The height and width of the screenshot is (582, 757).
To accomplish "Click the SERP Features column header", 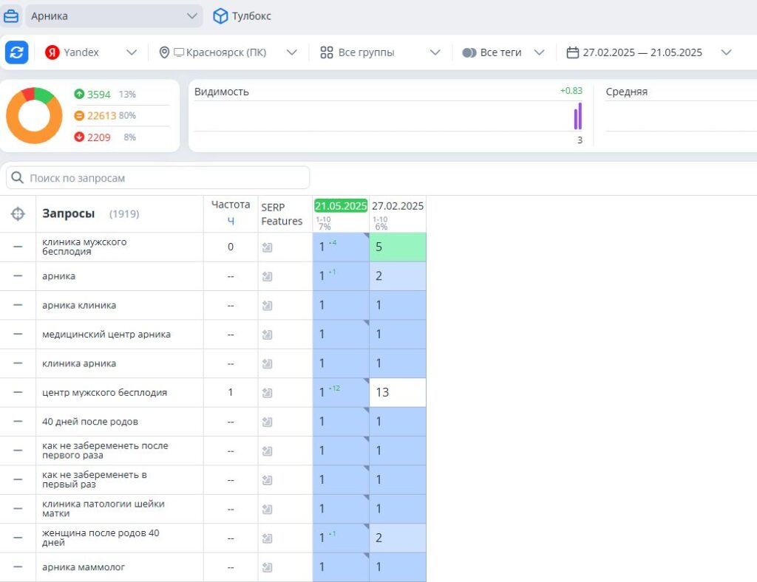I will [282, 214].
